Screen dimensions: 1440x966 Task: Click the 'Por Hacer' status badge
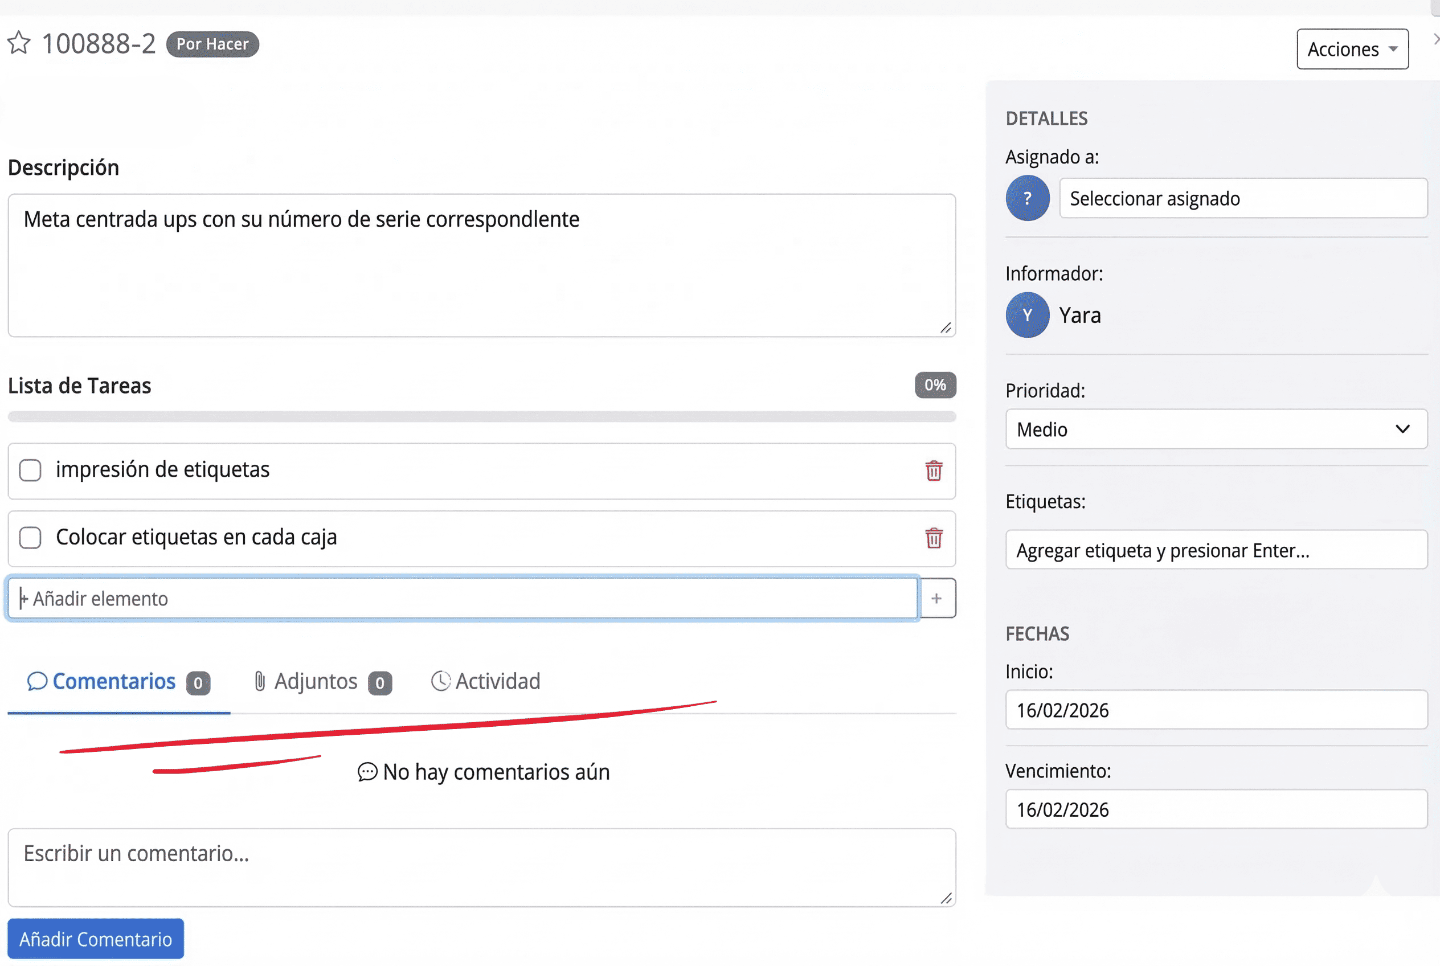click(212, 44)
